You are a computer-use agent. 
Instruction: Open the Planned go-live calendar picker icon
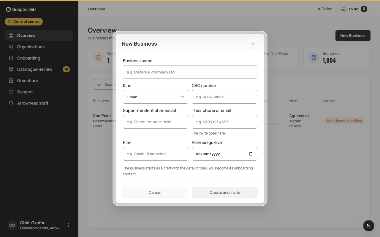click(251, 154)
